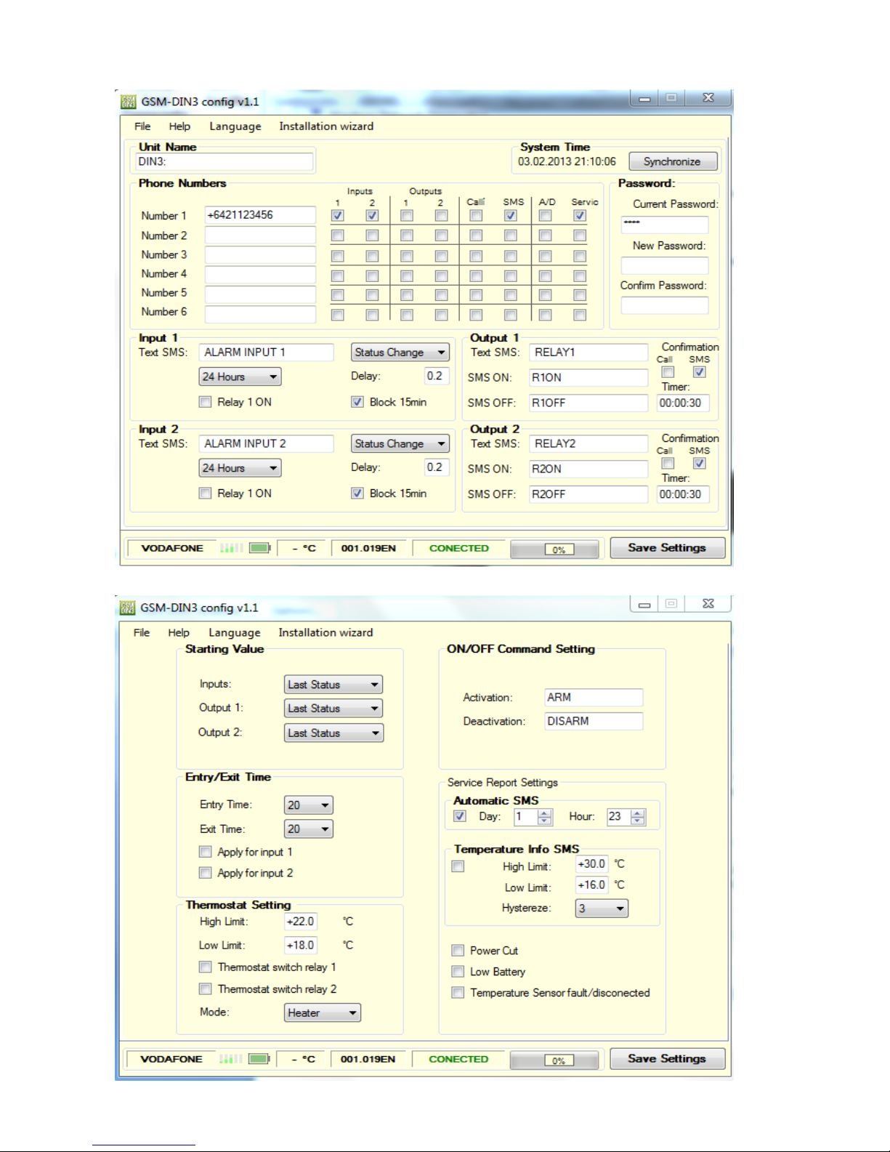Click Hour stepper arrows
Screen dimensions: 890x1152
(x=638, y=817)
